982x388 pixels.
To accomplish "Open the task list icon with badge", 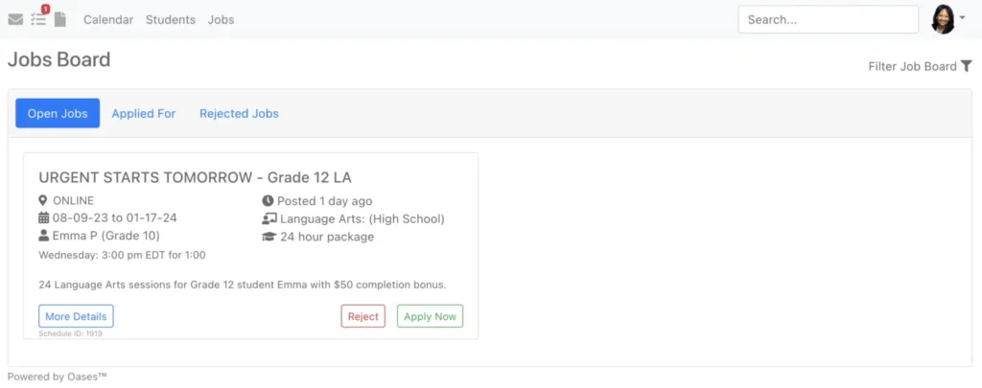I will coord(39,19).
